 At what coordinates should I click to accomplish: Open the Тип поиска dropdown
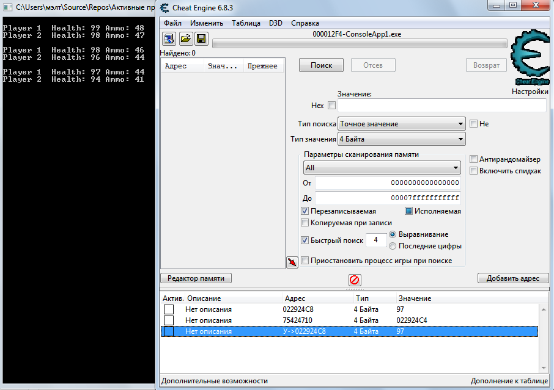point(402,124)
